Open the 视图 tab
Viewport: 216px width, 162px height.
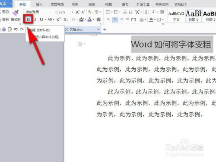tap(108, 5)
